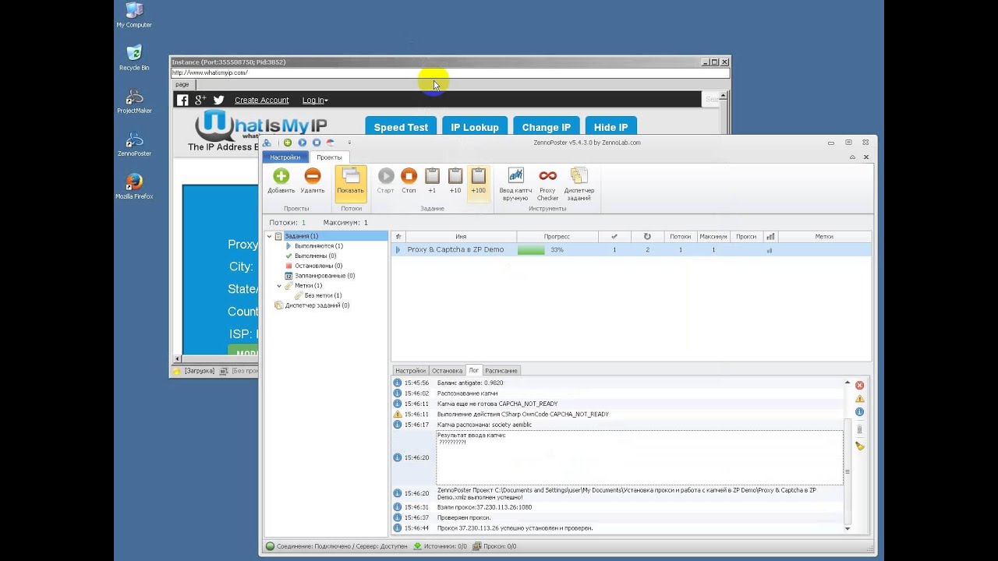This screenshot has height=561, width=998.
Task: Click the broom clear-log icon
Action: (859, 446)
